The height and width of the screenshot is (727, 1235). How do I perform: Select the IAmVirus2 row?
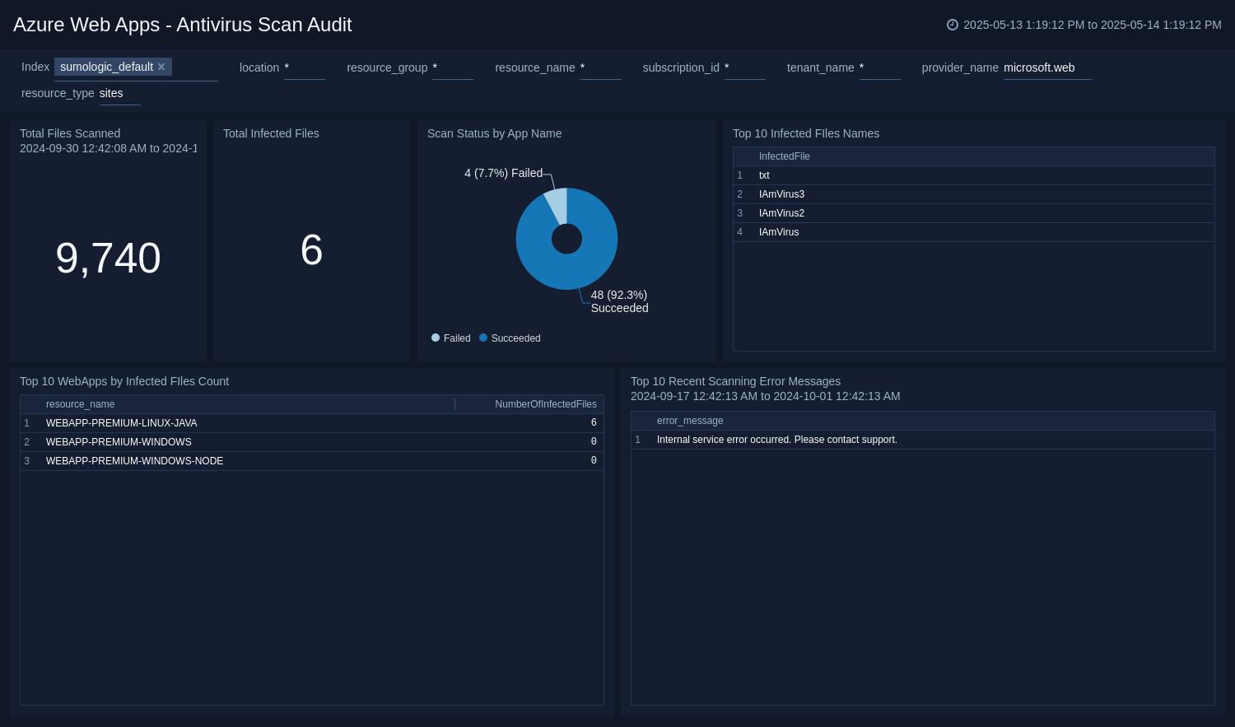coord(974,213)
